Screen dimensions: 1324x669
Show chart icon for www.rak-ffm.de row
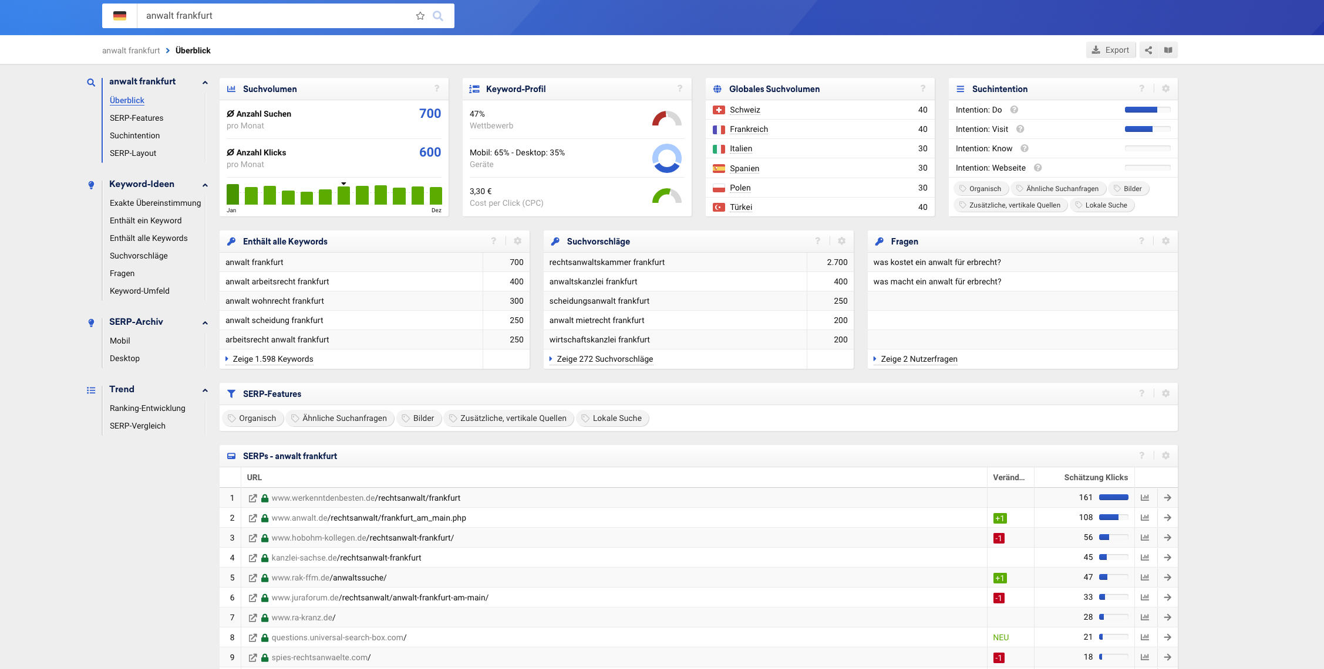pos(1145,578)
